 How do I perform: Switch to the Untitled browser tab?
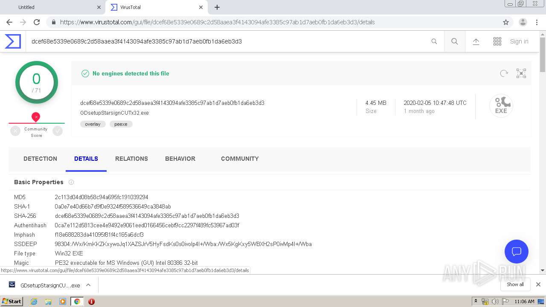click(x=52, y=7)
